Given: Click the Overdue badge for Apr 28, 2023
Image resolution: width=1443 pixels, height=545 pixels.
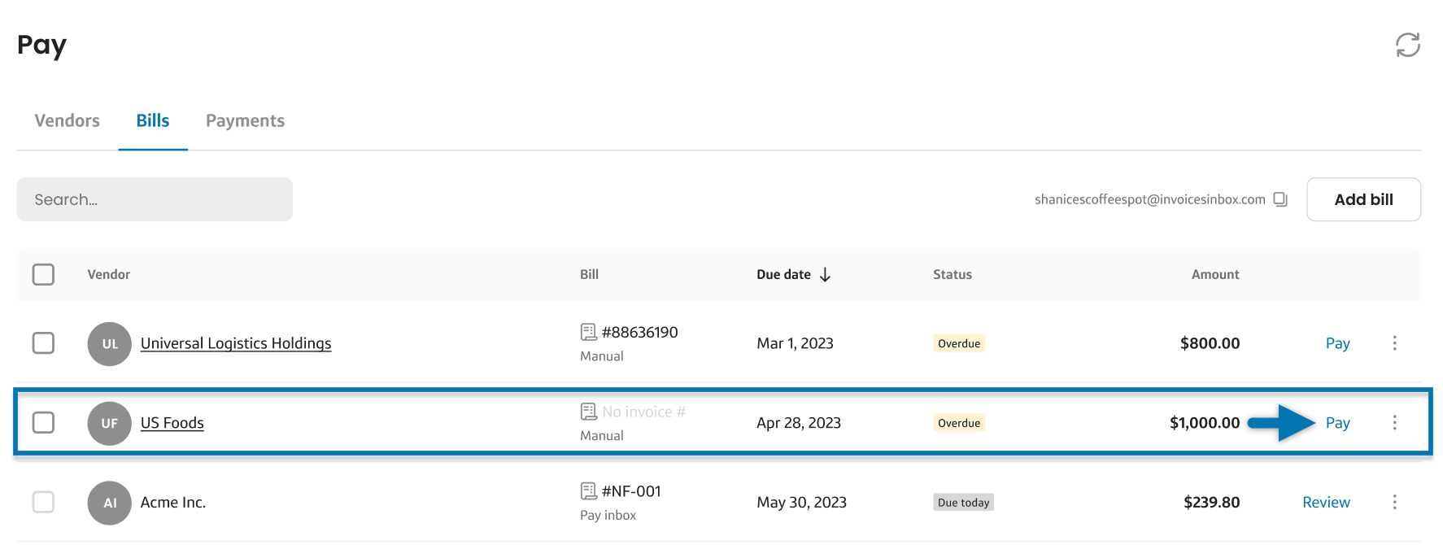Looking at the screenshot, I should 959,423.
